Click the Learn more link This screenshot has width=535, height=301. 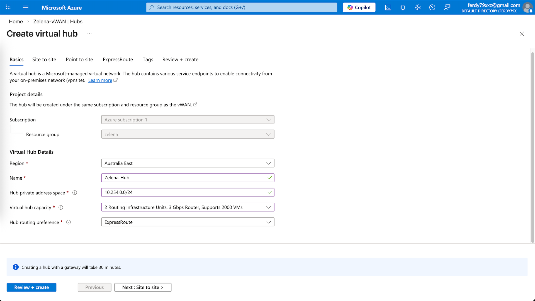pyautogui.click(x=100, y=80)
